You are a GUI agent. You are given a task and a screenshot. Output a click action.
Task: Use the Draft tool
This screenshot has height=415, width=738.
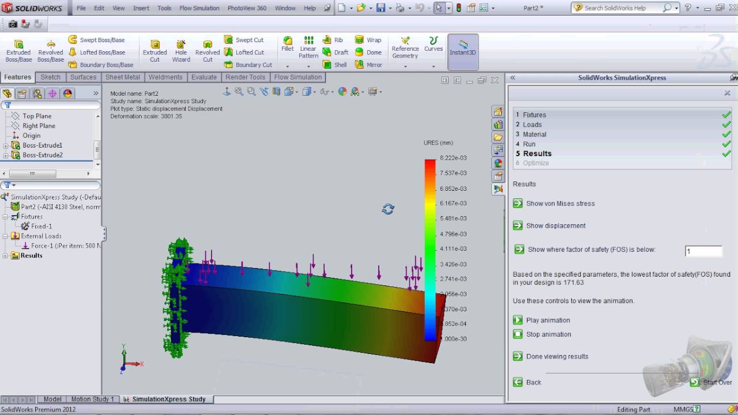(335, 52)
